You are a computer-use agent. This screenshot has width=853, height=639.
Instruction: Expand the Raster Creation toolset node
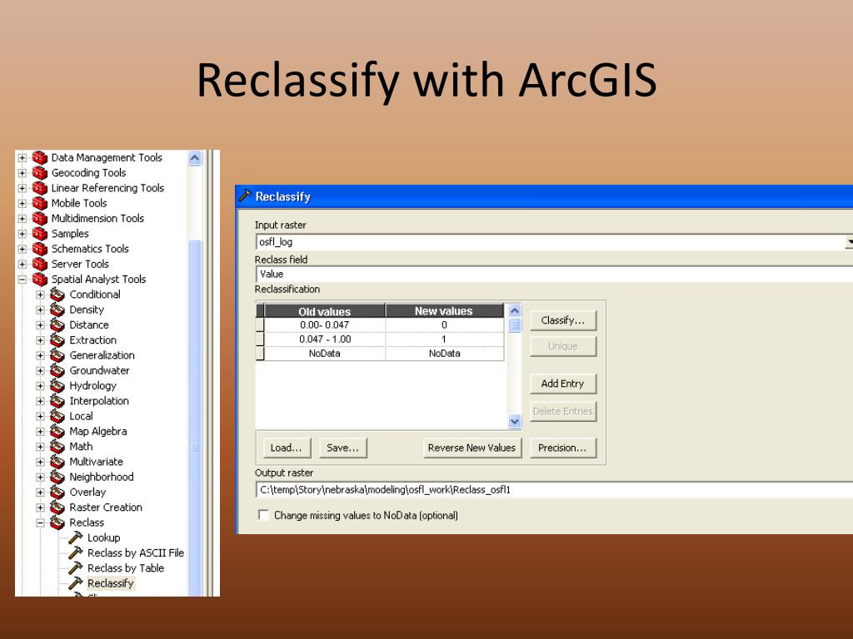click(x=40, y=508)
